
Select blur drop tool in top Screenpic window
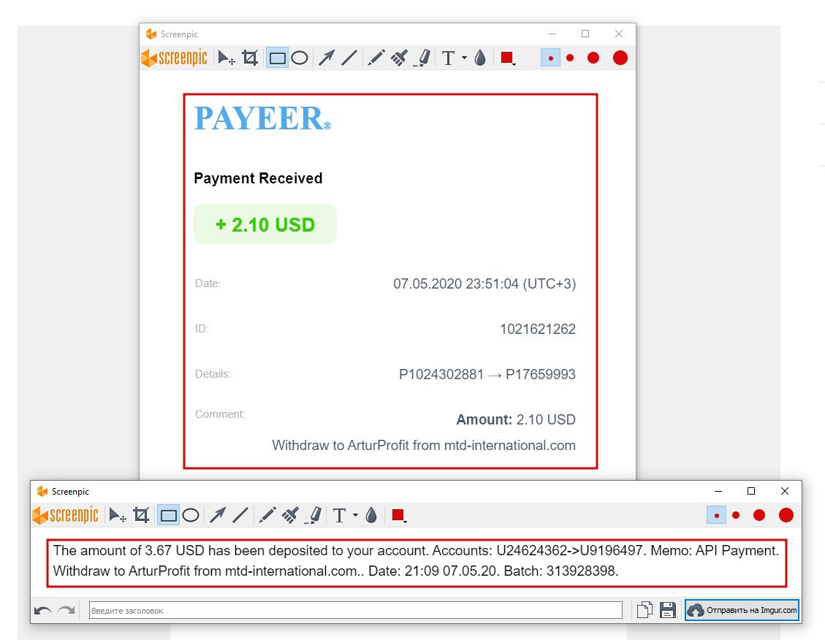(x=480, y=58)
